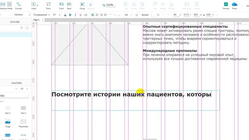This screenshot has width=249, height=140.
Task: Select the Image widget
Action: 8,123
